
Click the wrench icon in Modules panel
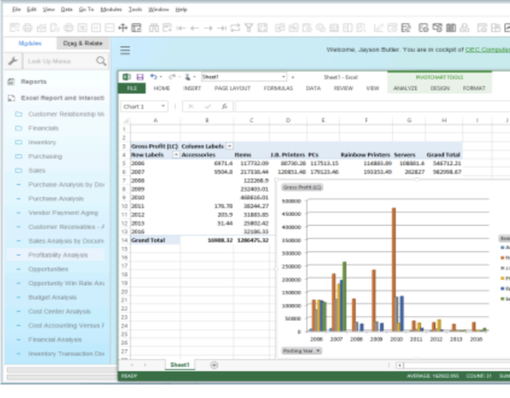13,61
